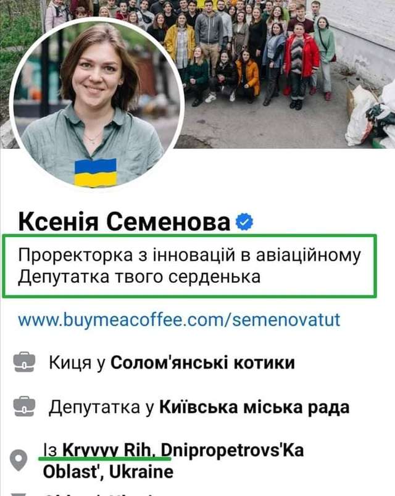Viewport: 395px width, 496px height.
Task: Click the partially visible icon at bottom
Action: coord(19,494)
